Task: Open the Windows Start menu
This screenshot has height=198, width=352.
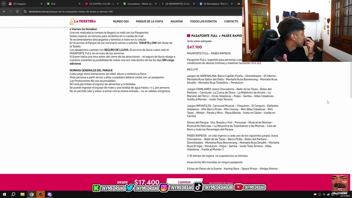Action: (x=4, y=194)
